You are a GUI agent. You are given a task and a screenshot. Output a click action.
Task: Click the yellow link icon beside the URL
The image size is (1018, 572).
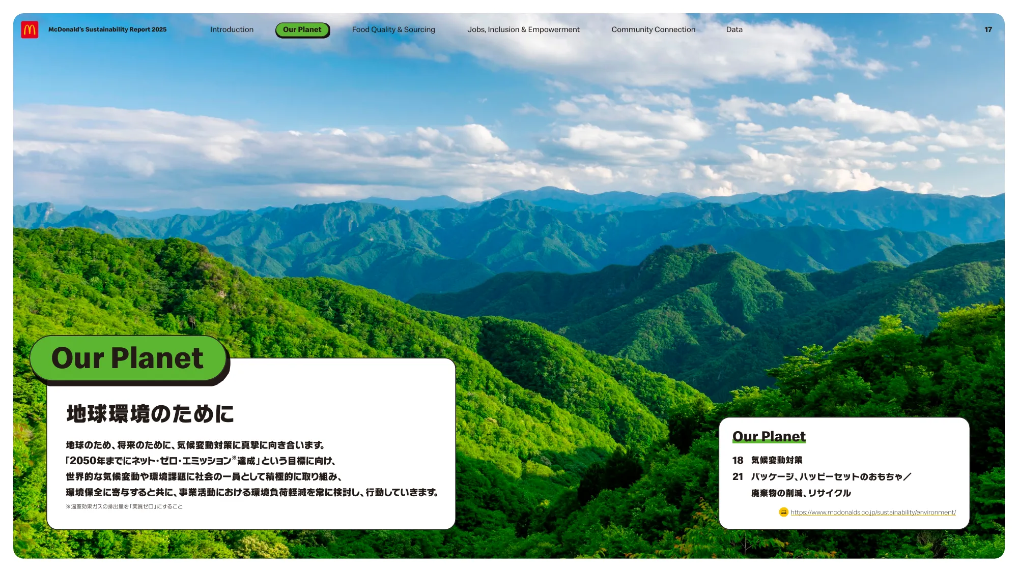tap(783, 512)
